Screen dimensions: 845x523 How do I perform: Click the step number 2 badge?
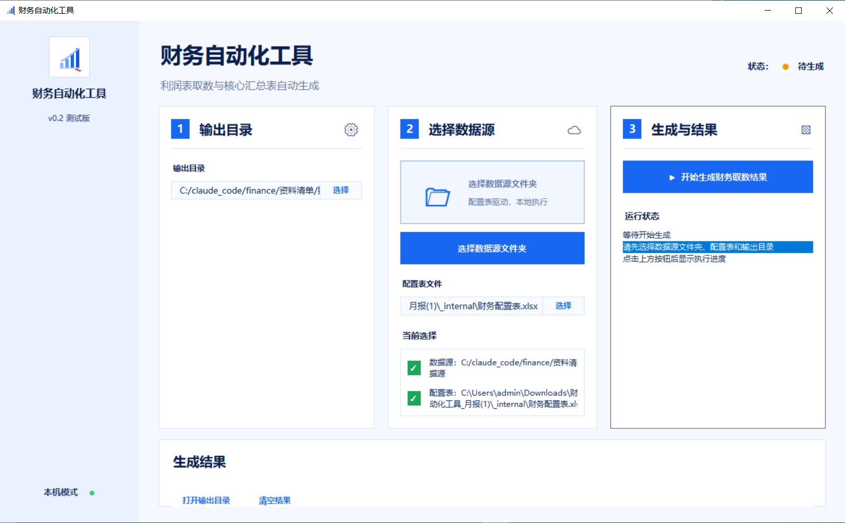point(410,129)
